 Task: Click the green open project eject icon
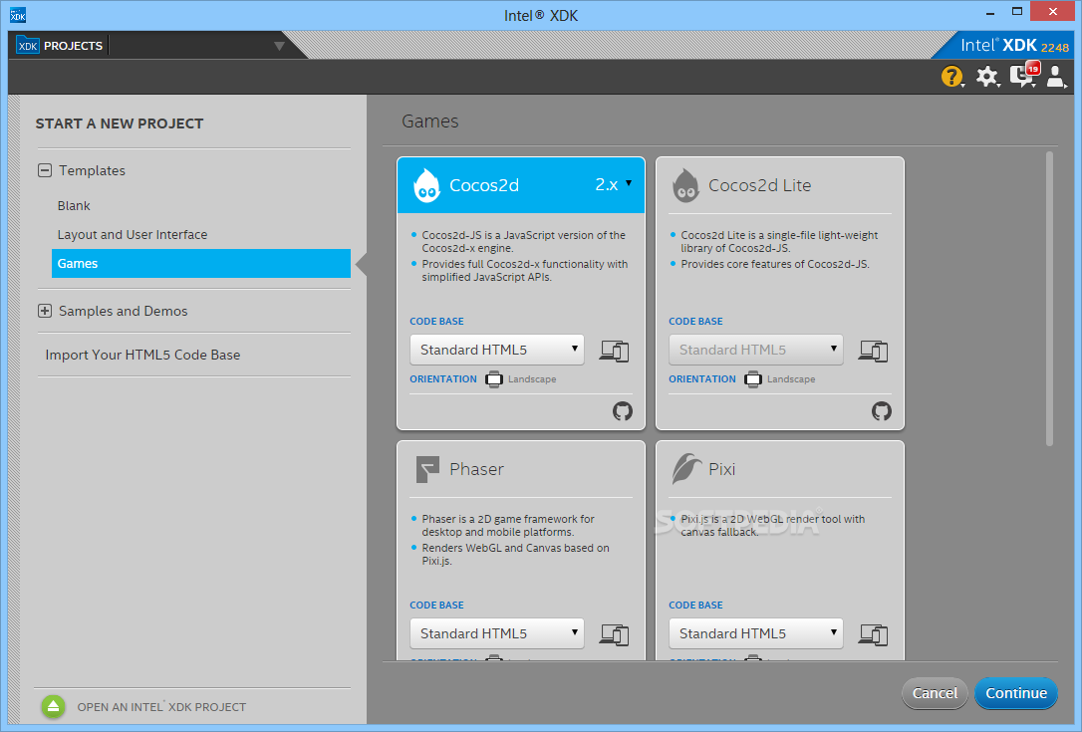[x=53, y=706]
